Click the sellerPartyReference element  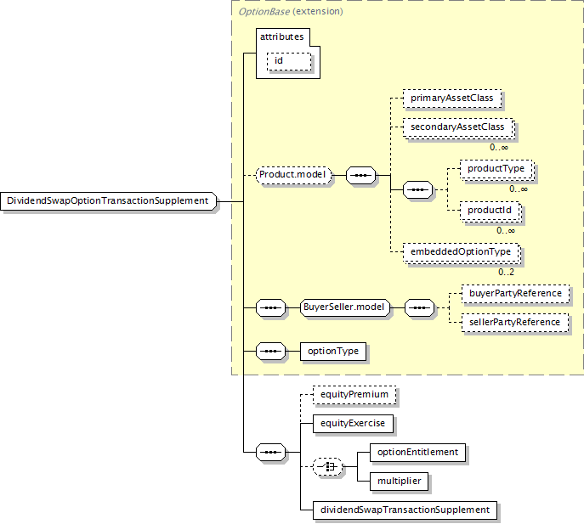point(515,323)
